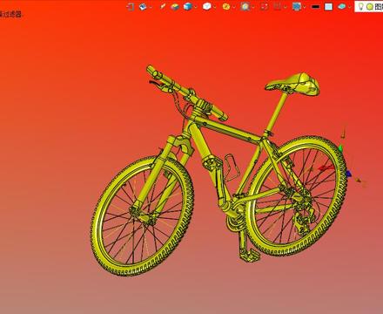Click the cyan plane icon in toolbar
The width and height of the screenshot is (383, 314).
click(x=342, y=6)
